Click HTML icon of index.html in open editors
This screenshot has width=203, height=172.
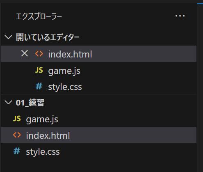39,54
